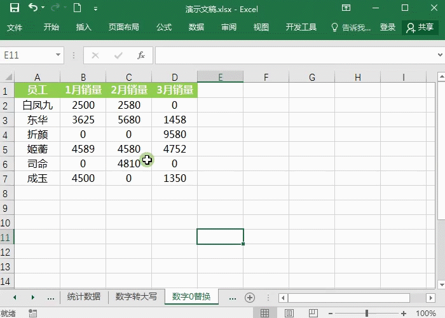Click the zoom slider handle

coord(367,313)
